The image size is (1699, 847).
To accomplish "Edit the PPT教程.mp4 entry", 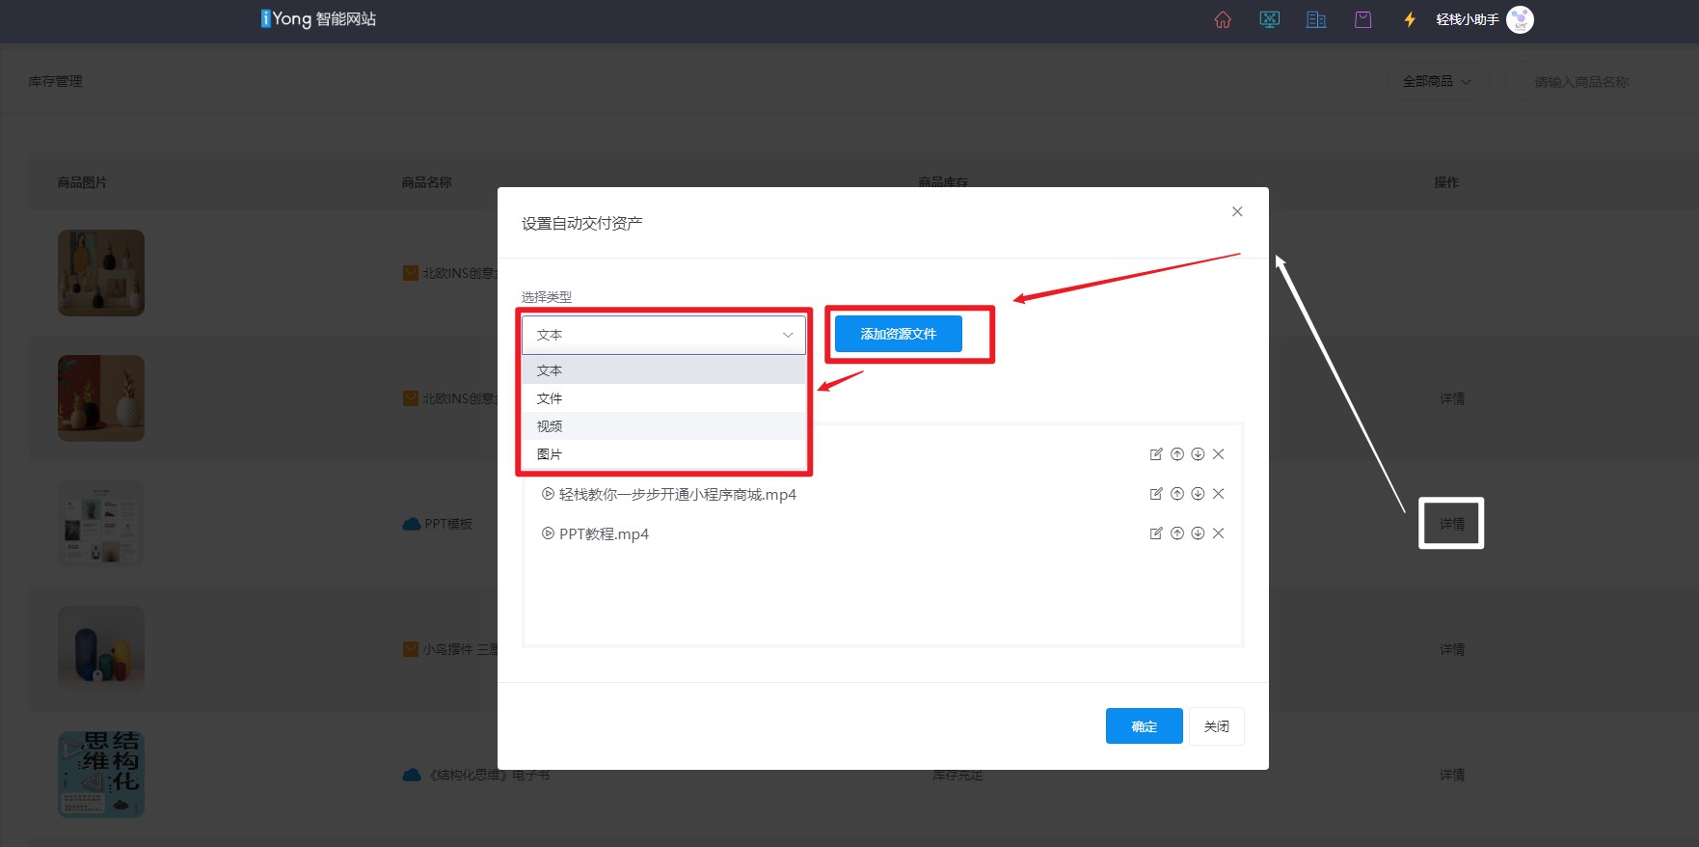I will click(1156, 533).
